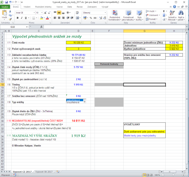Click the AutoSum sigma icon

tap(164, 11)
